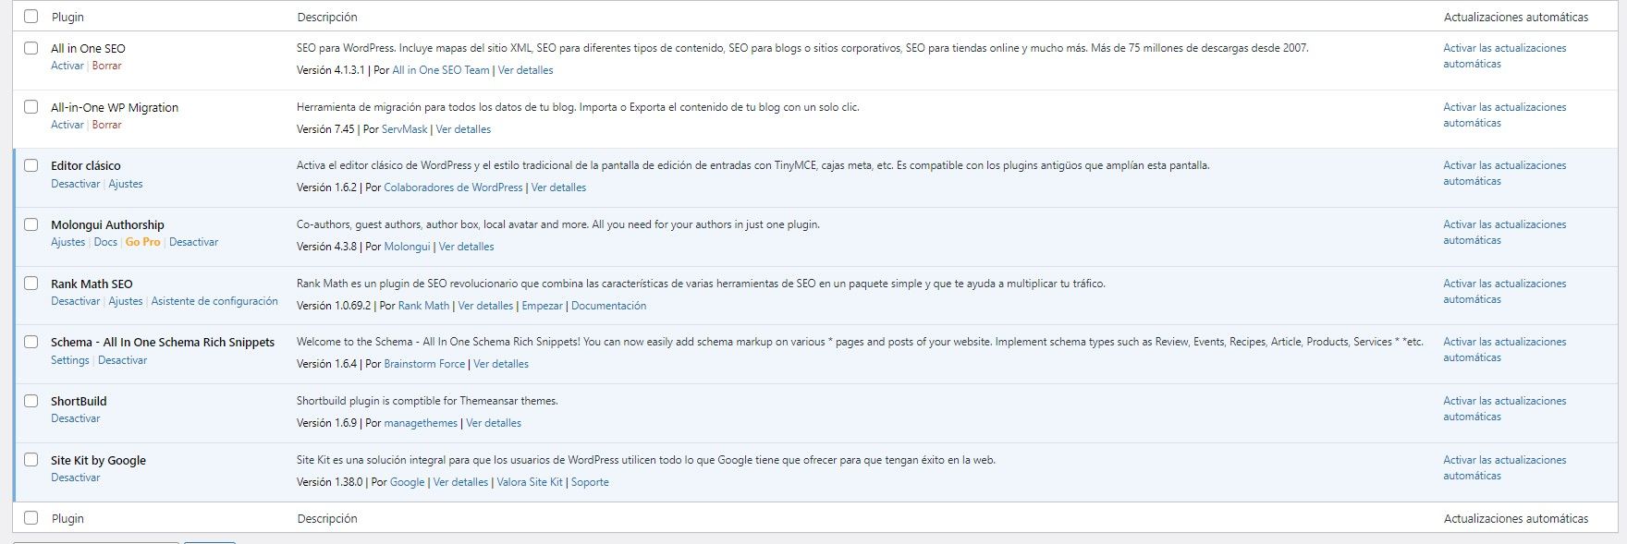Image resolution: width=1627 pixels, height=544 pixels.
Task: Deactivate Schema All In One Rich Snippets
Action: [123, 360]
